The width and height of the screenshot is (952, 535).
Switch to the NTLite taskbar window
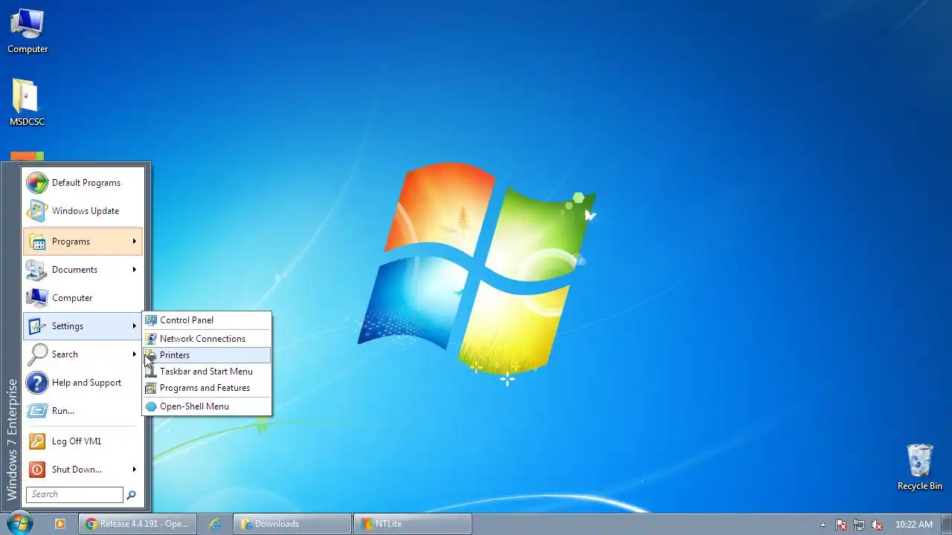tap(413, 524)
